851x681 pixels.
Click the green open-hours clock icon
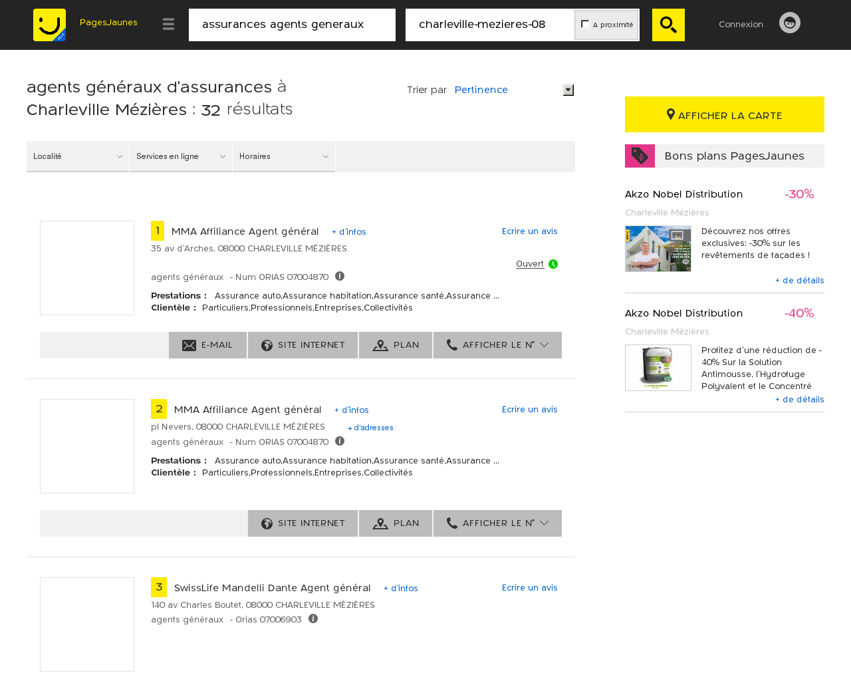(553, 264)
